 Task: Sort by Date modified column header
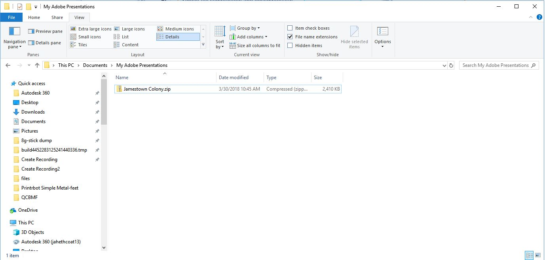pos(240,78)
